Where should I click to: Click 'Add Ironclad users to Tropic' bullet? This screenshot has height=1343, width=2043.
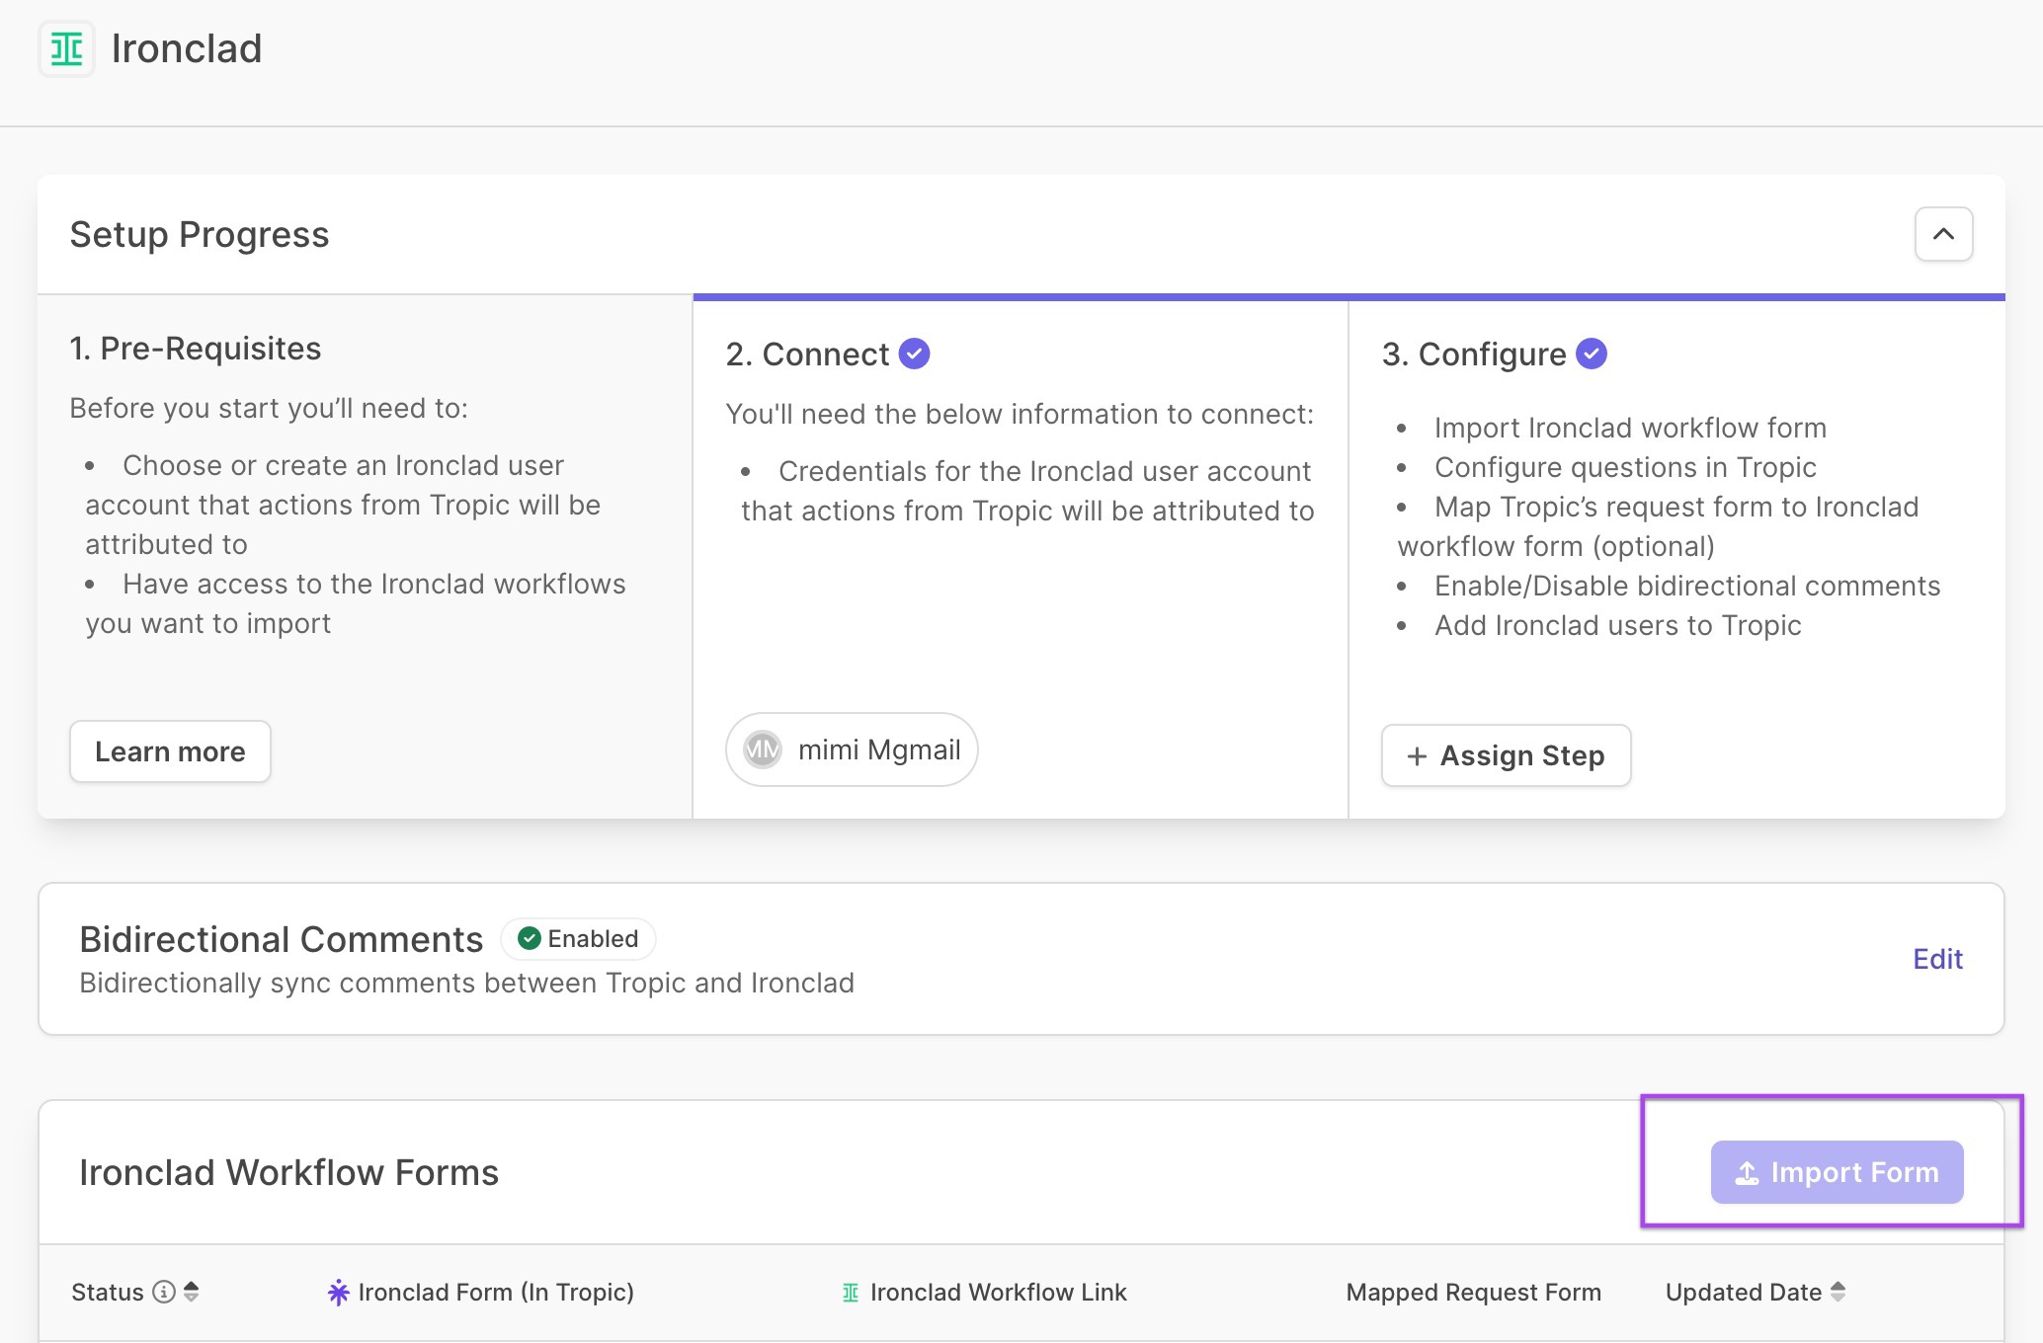coord(1617,625)
